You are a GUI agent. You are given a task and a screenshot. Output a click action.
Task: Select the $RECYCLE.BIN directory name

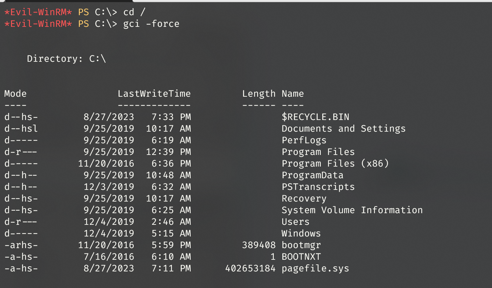pos(316,117)
